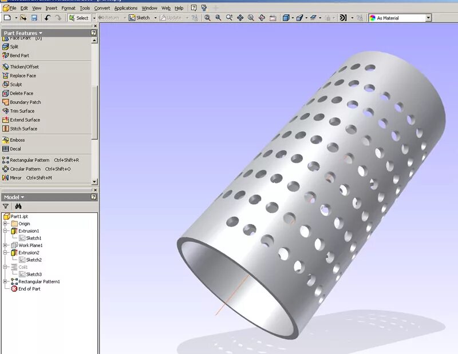Open the As Material color dropdown
This screenshot has width=458, height=354.
(x=428, y=18)
